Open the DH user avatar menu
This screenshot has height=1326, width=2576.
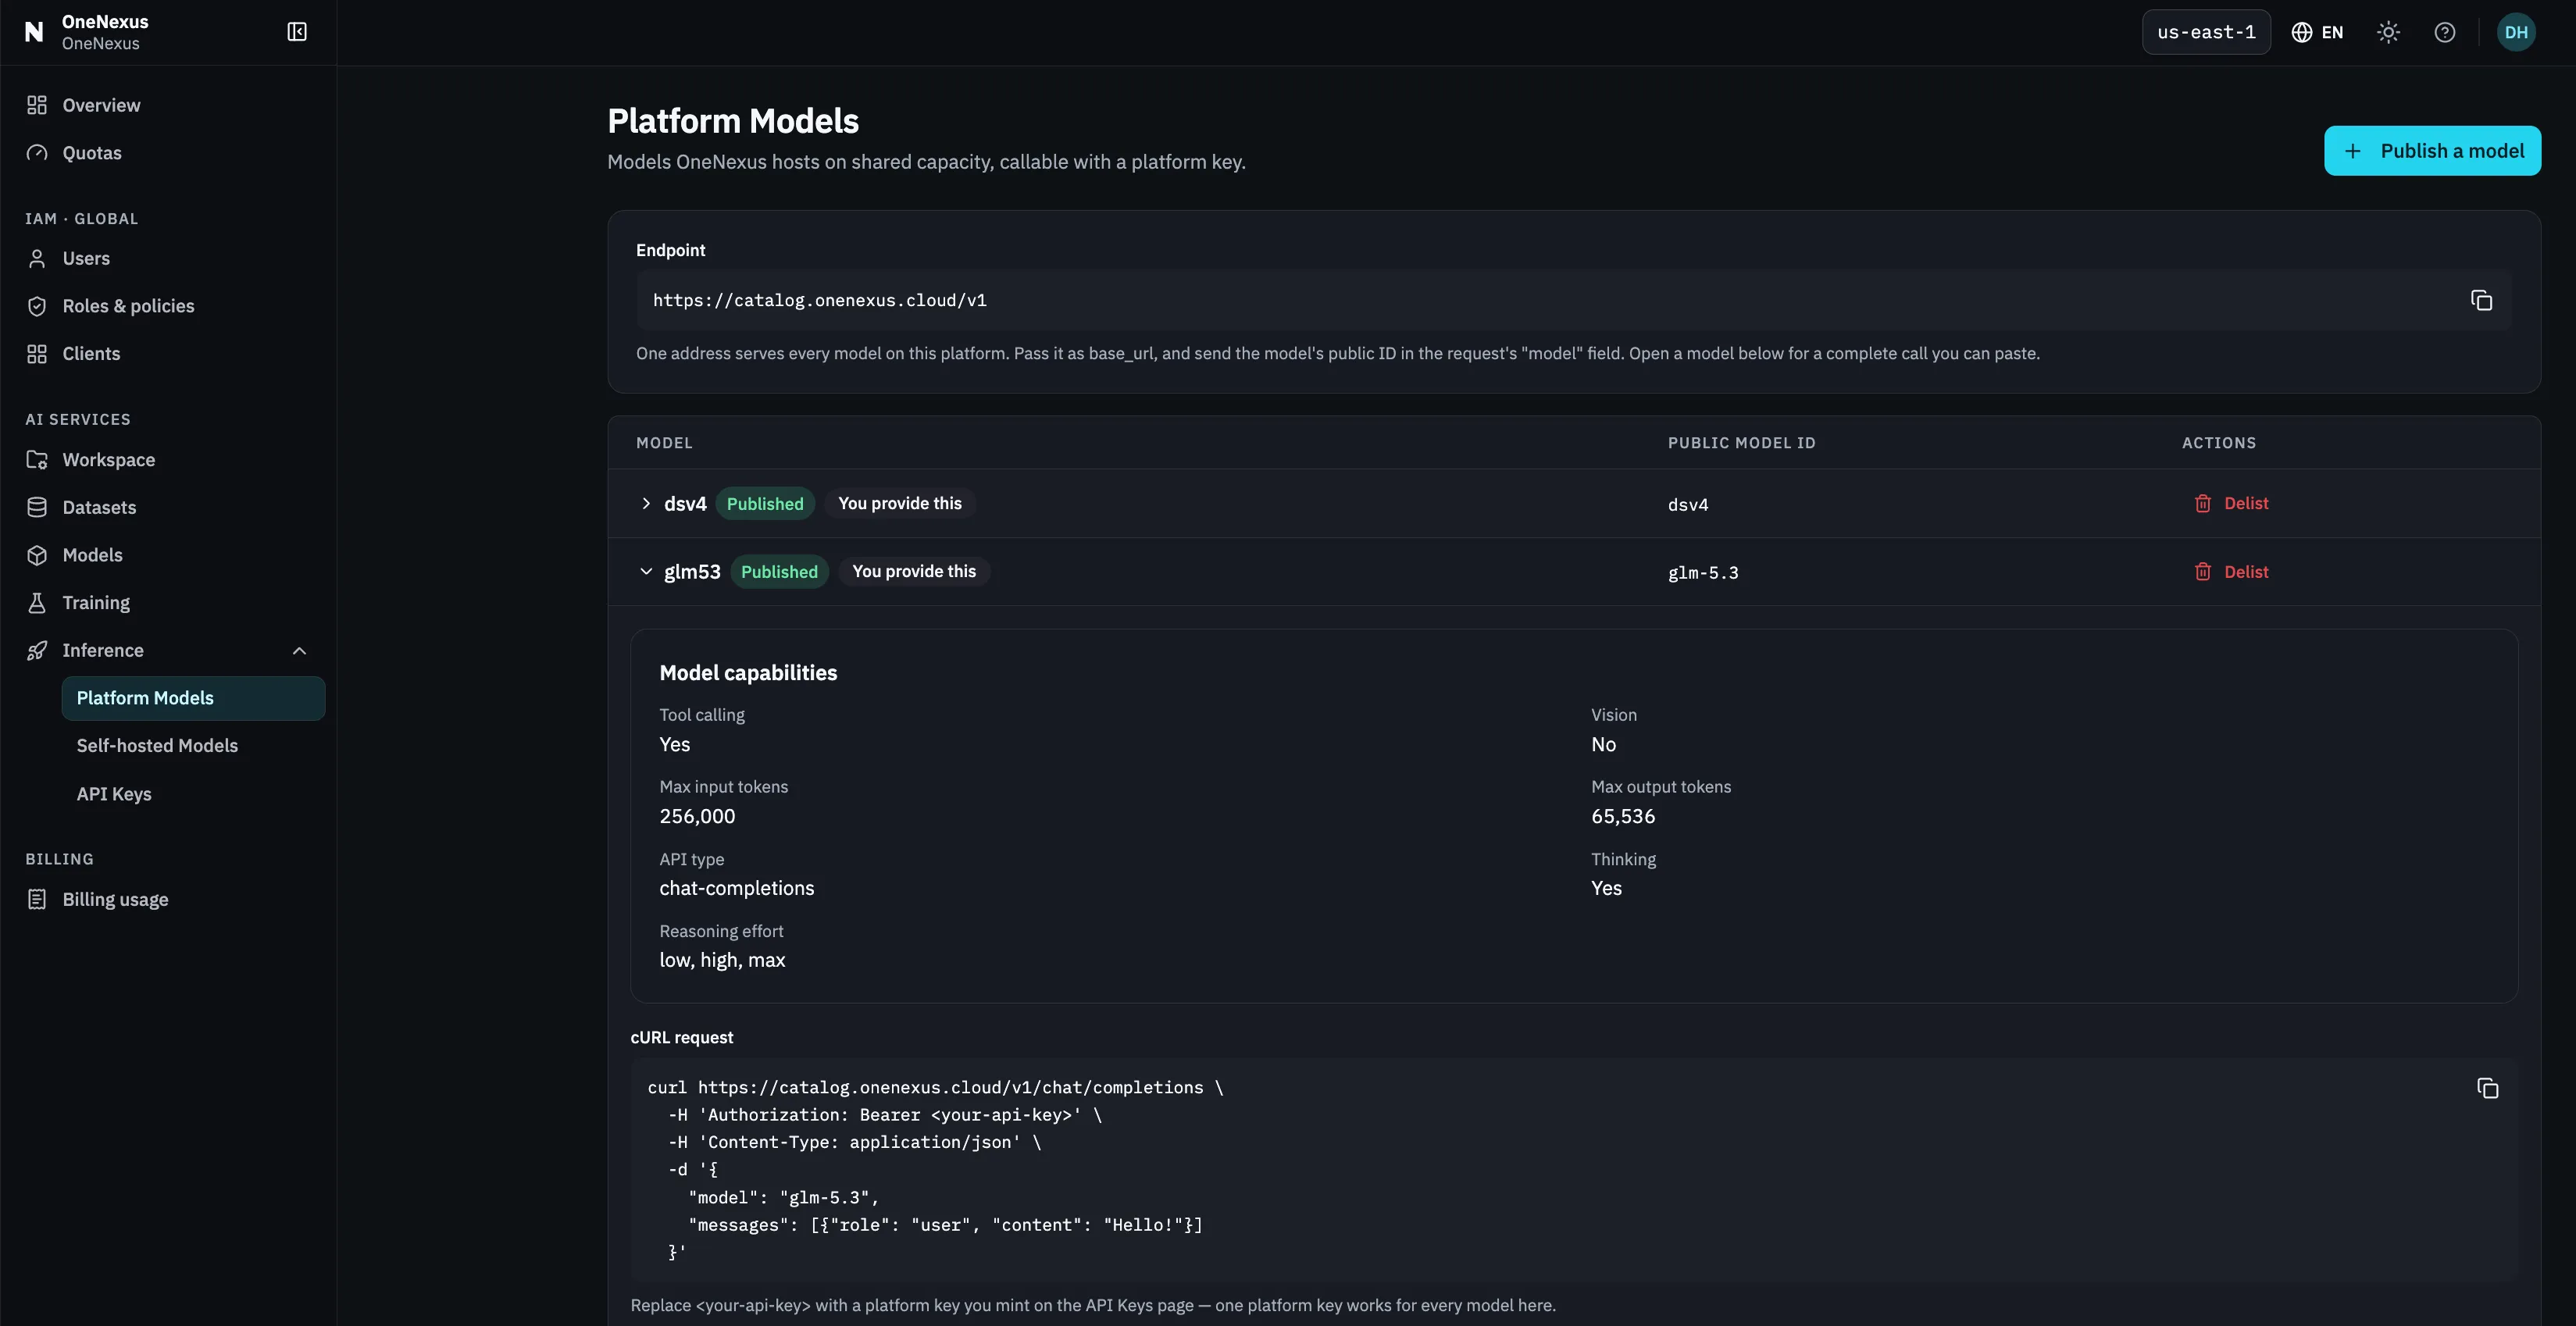pyautogui.click(x=2516, y=32)
